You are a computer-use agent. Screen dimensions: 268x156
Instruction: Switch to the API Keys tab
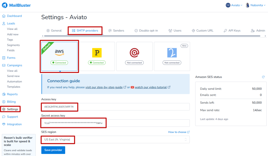click(x=232, y=30)
